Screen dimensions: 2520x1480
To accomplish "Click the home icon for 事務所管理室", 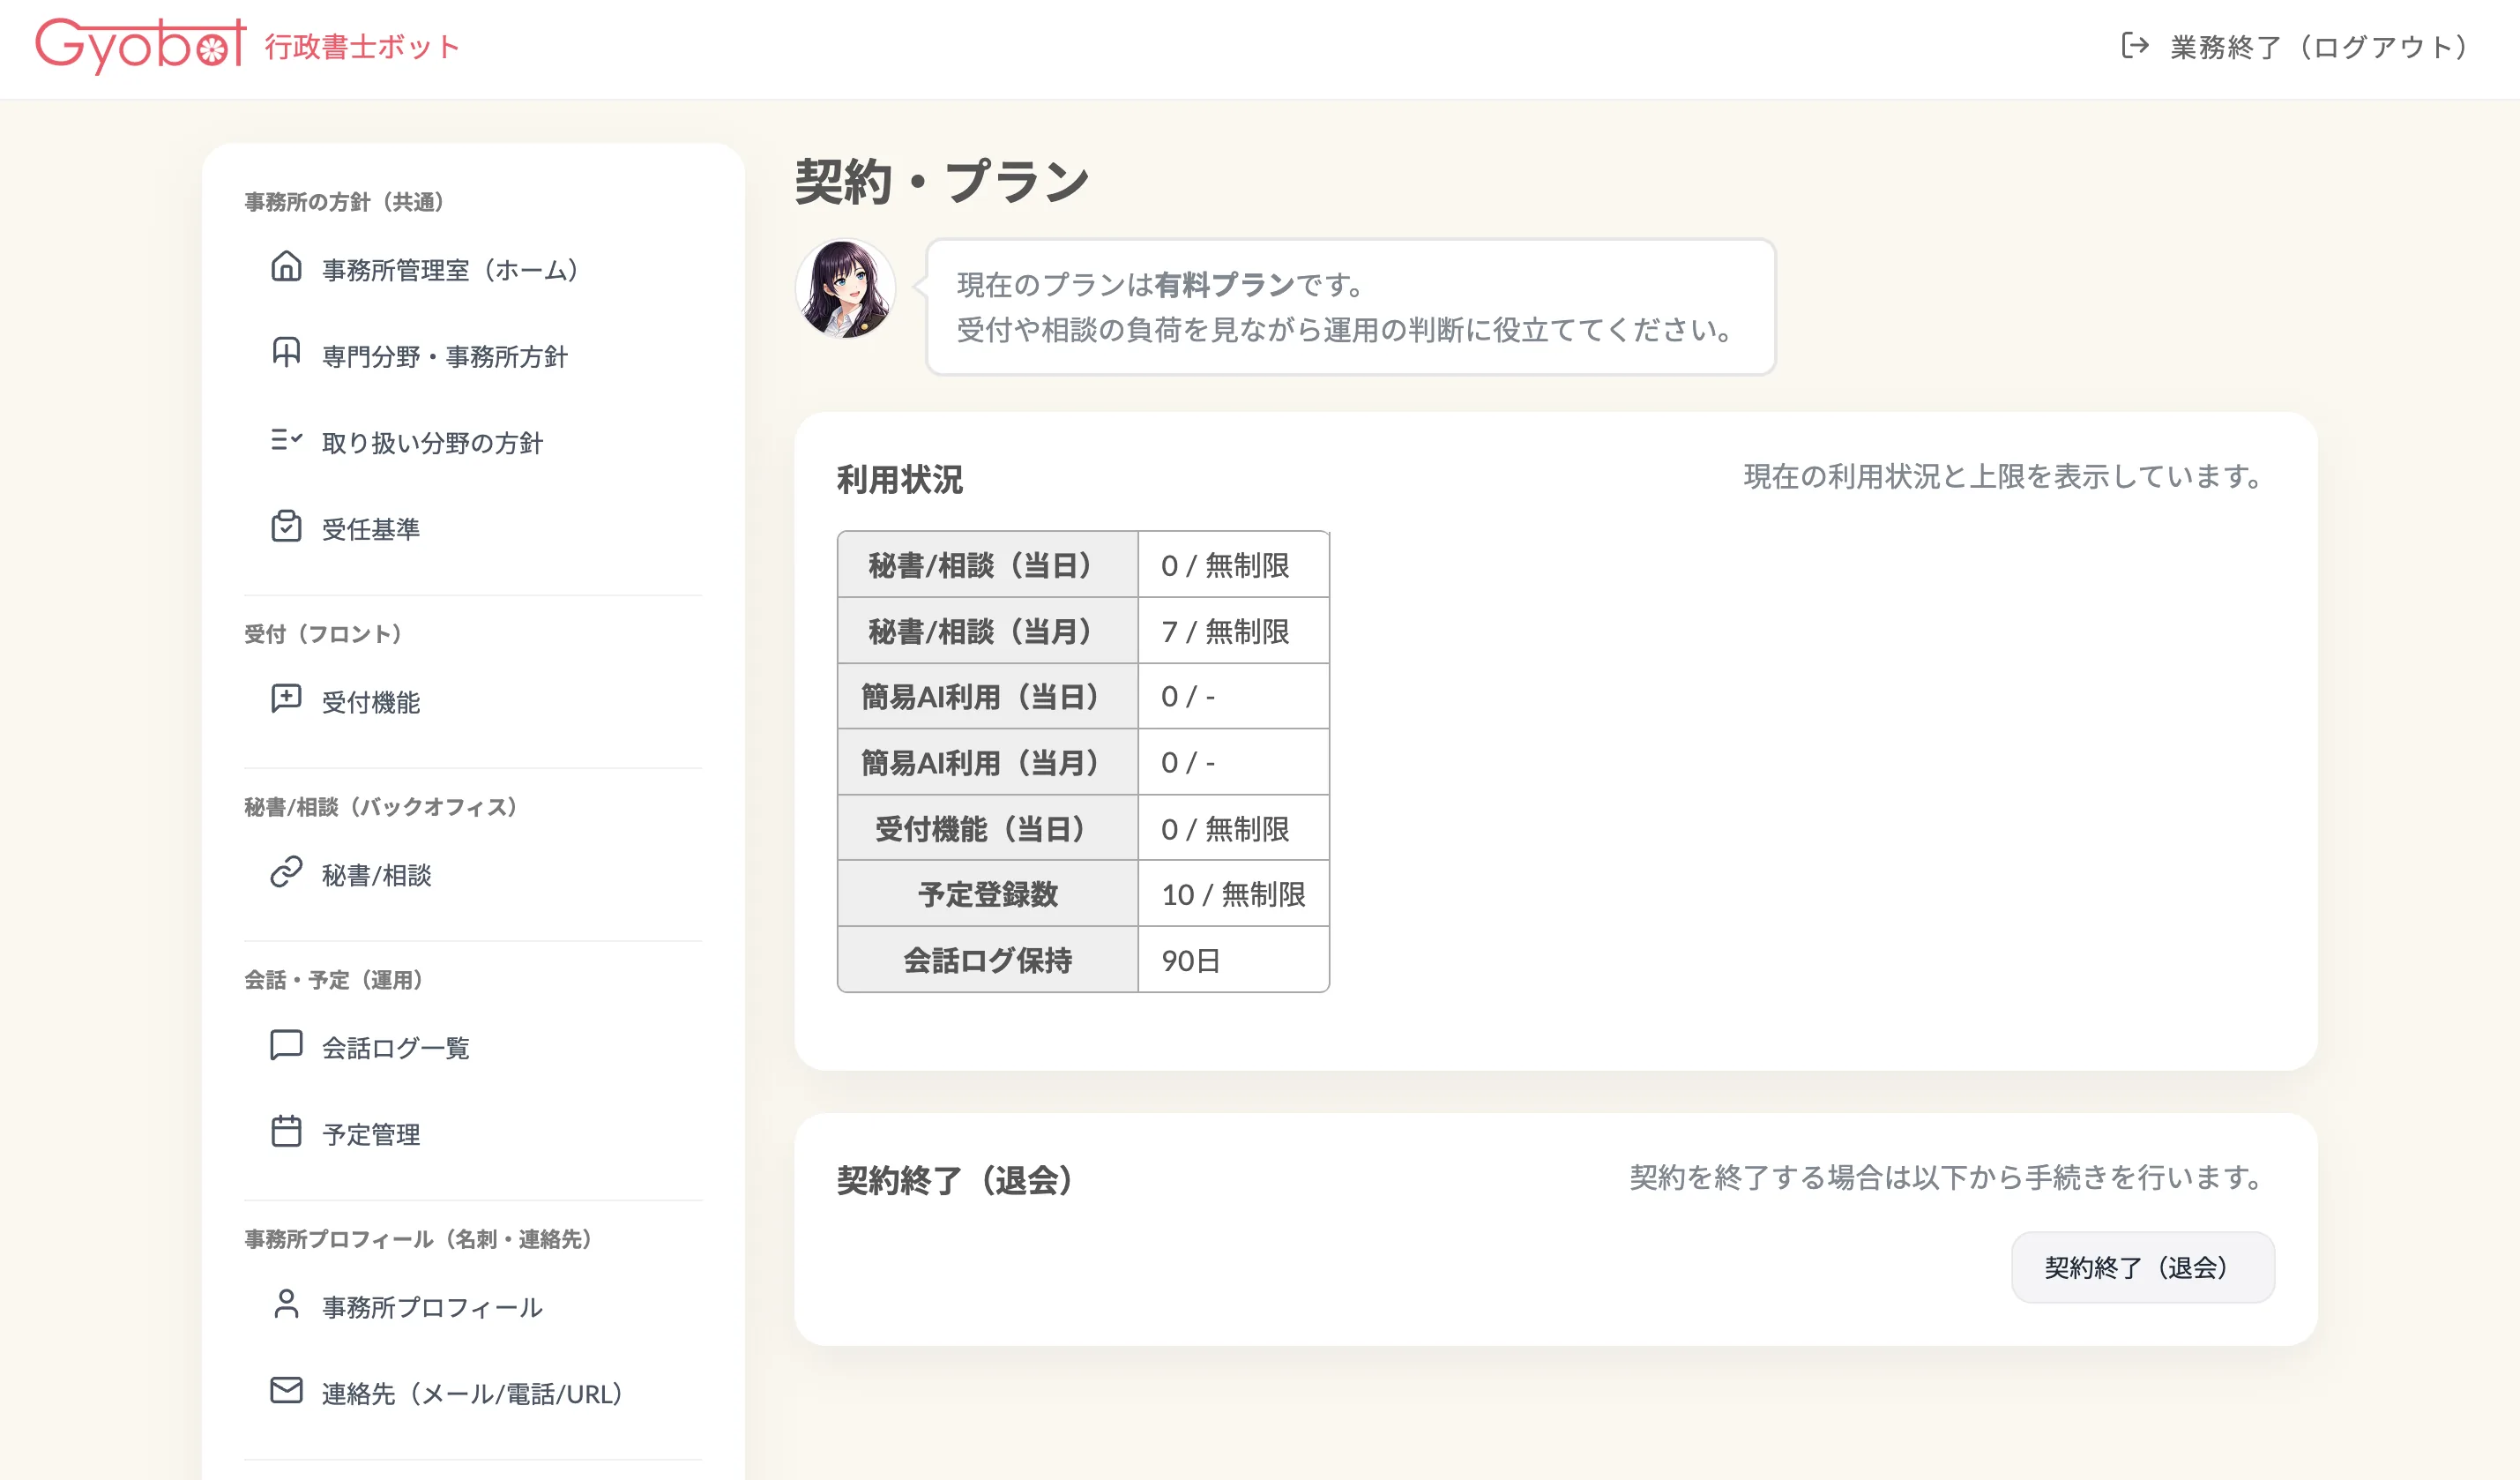I will [286, 267].
